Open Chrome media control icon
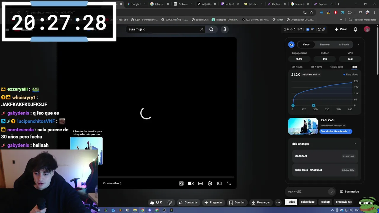 (x=360, y=12)
